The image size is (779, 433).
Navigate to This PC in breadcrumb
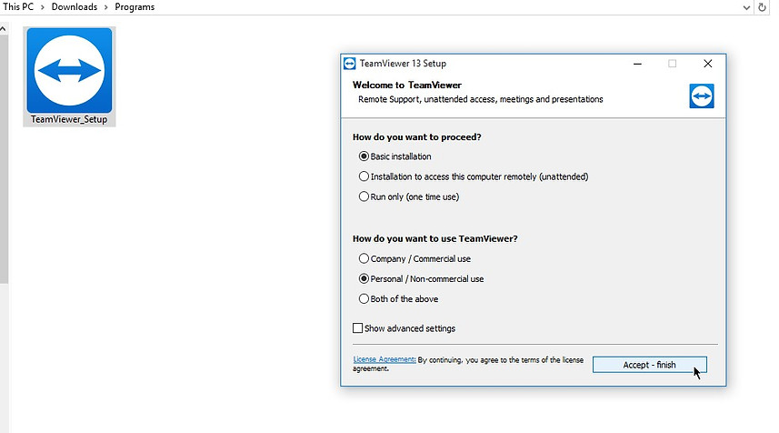18,7
